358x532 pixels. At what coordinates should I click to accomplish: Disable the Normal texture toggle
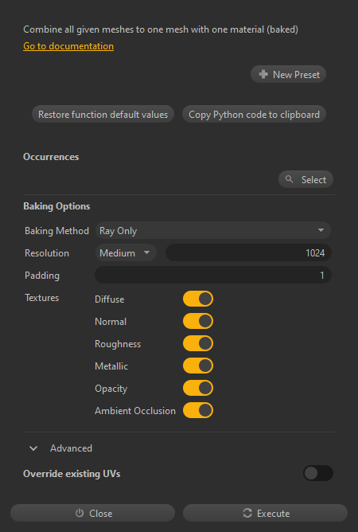pyautogui.click(x=198, y=321)
